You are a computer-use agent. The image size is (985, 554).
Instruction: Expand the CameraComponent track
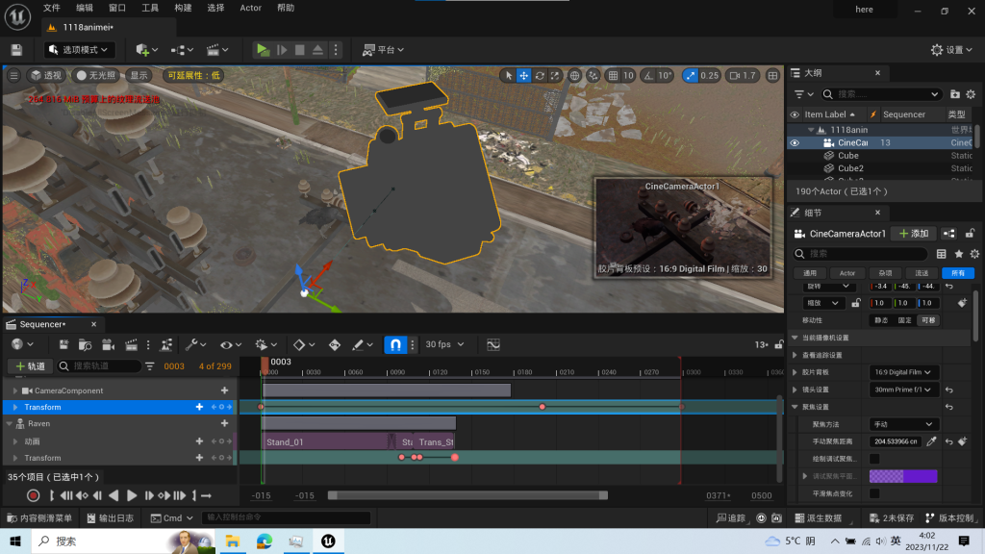point(15,390)
